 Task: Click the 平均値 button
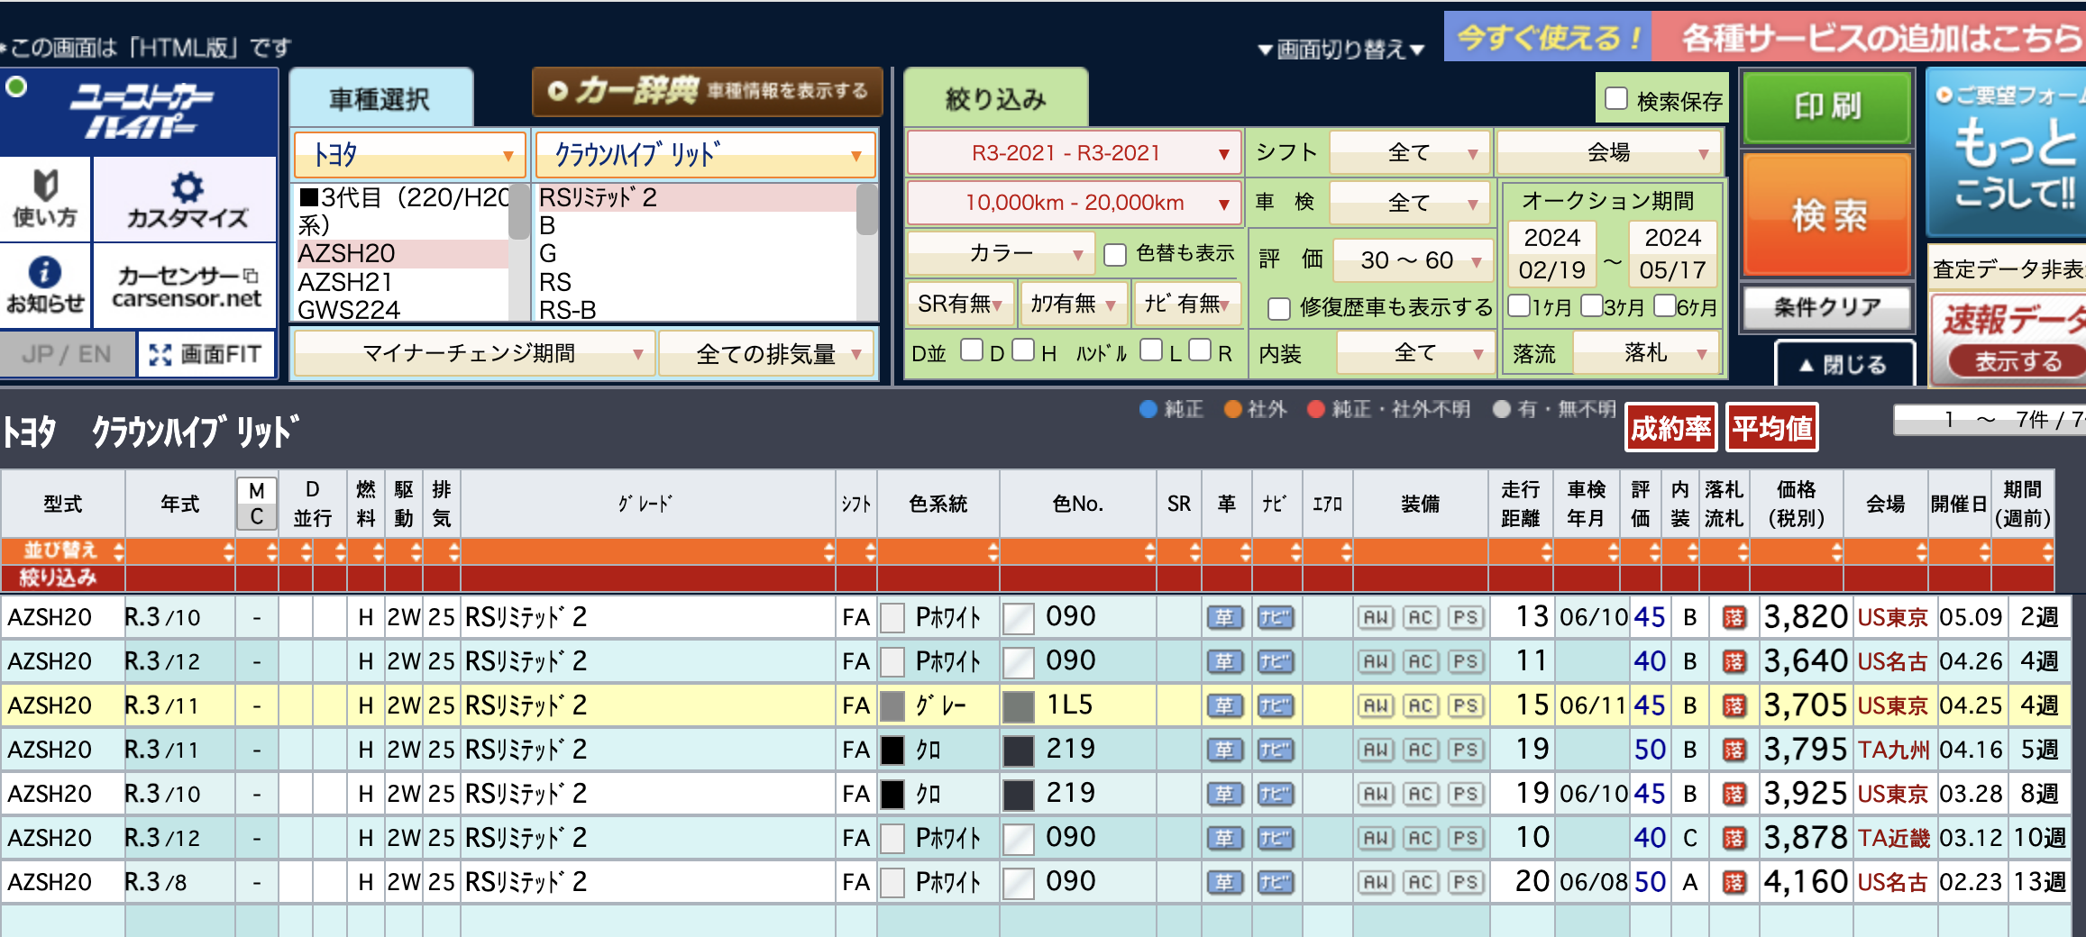pyautogui.click(x=1772, y=428)
